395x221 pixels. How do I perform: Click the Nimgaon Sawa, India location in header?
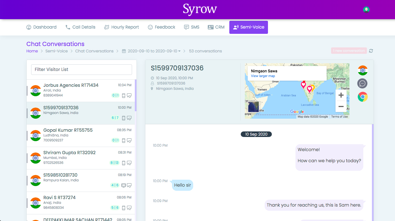175,89
